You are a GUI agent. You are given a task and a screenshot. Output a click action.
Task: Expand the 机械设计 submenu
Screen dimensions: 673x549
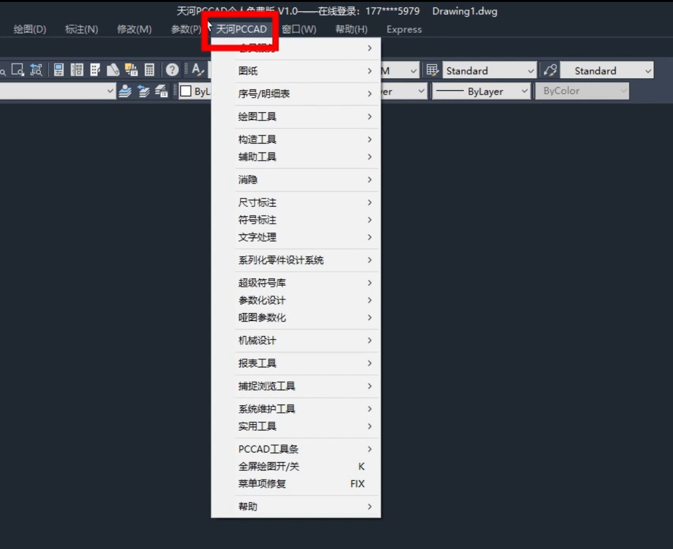coord(258,340)
